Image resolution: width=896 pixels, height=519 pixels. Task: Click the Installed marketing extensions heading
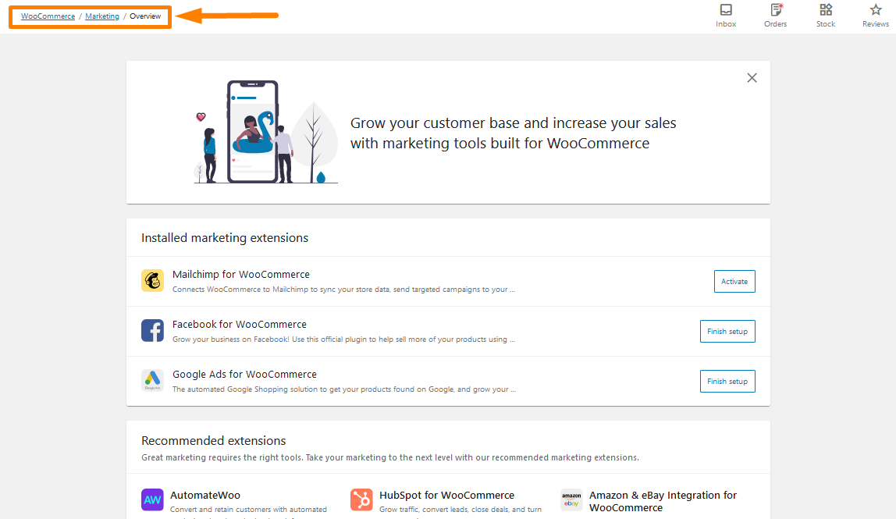coord(225,238)
